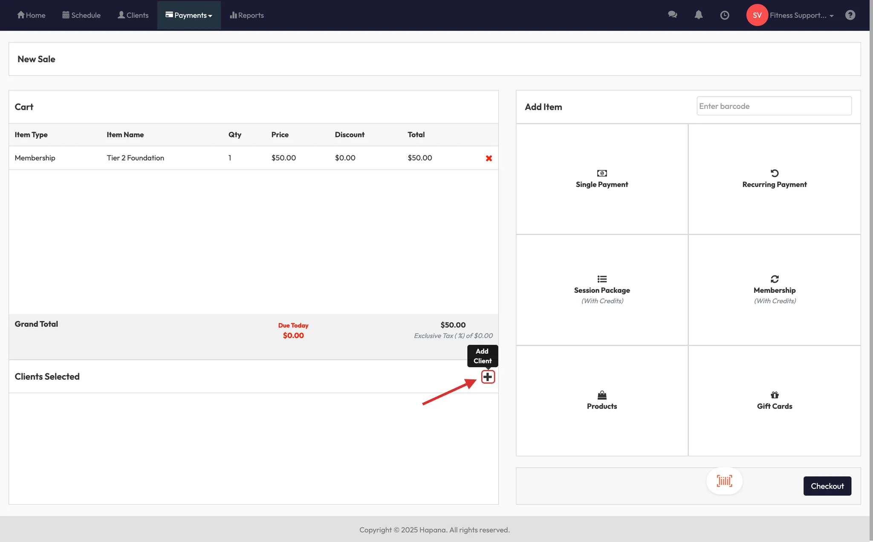Open the chat messages icon

(x=673, y=15)
